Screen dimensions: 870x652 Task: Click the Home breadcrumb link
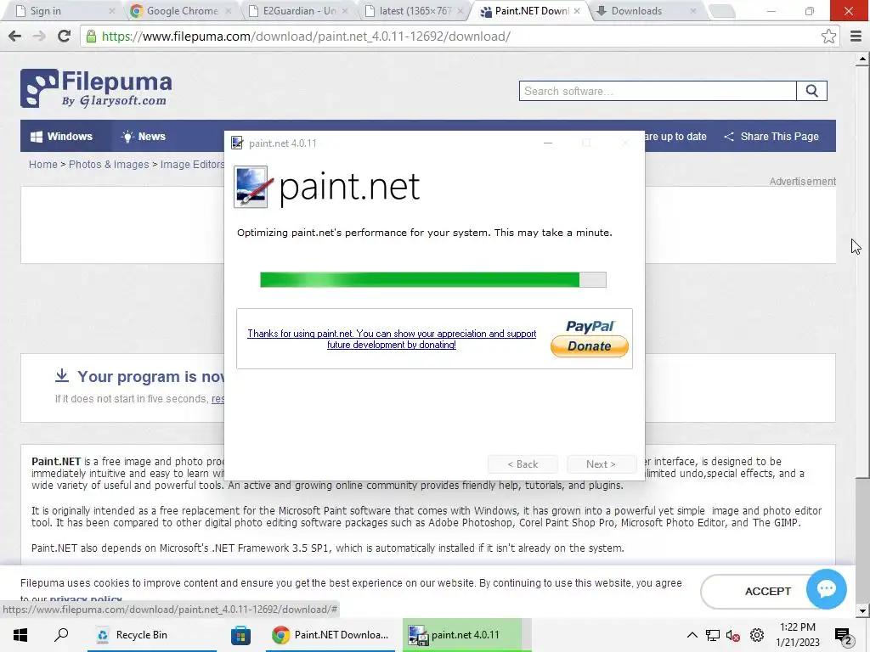(x=42, y=165)
